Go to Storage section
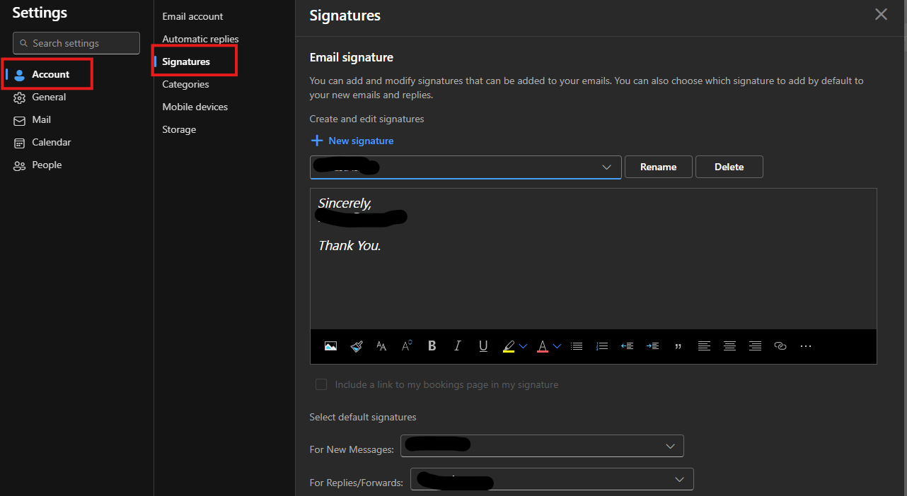Screen dimensions: 907x496 [179, 129]
